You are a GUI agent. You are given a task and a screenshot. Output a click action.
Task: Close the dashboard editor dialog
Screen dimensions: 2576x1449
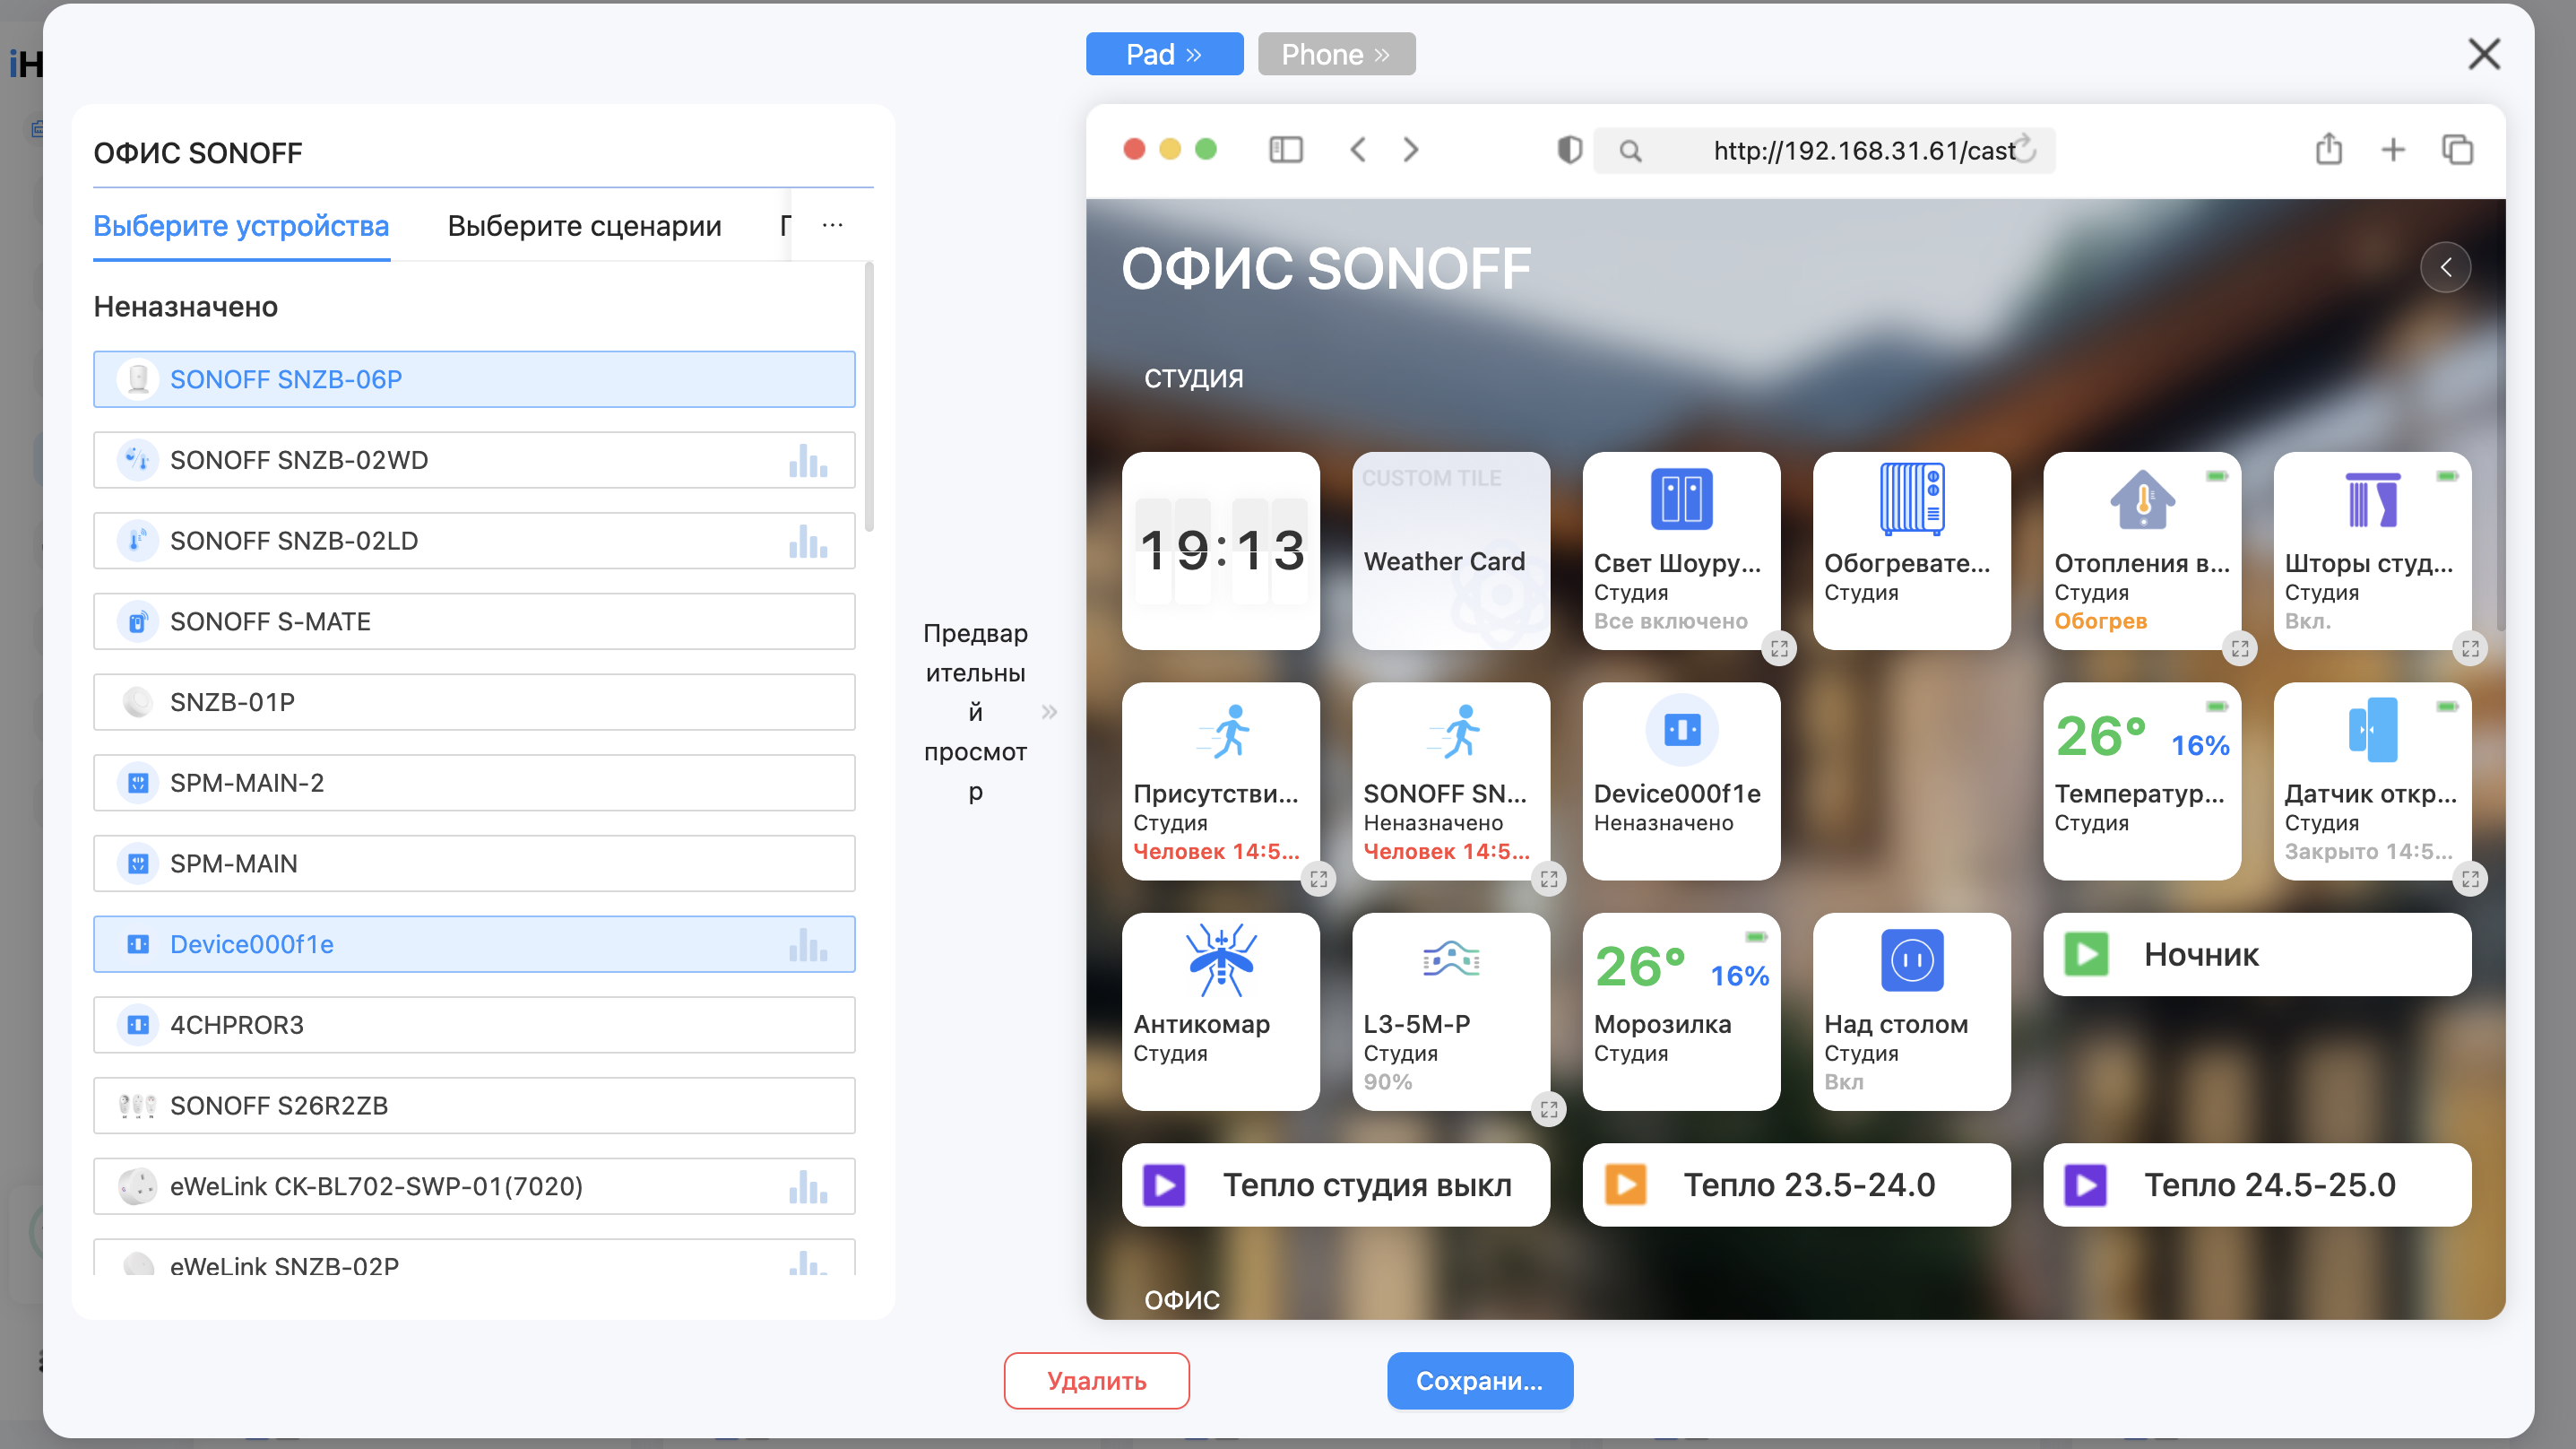[x=2484, y=54]
